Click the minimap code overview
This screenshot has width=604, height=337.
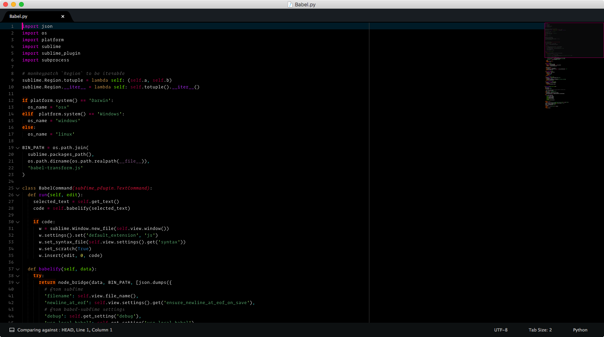[x=574, y=65]
